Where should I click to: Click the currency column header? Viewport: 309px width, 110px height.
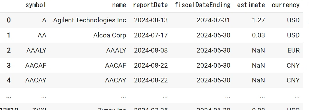coord(285,5)
